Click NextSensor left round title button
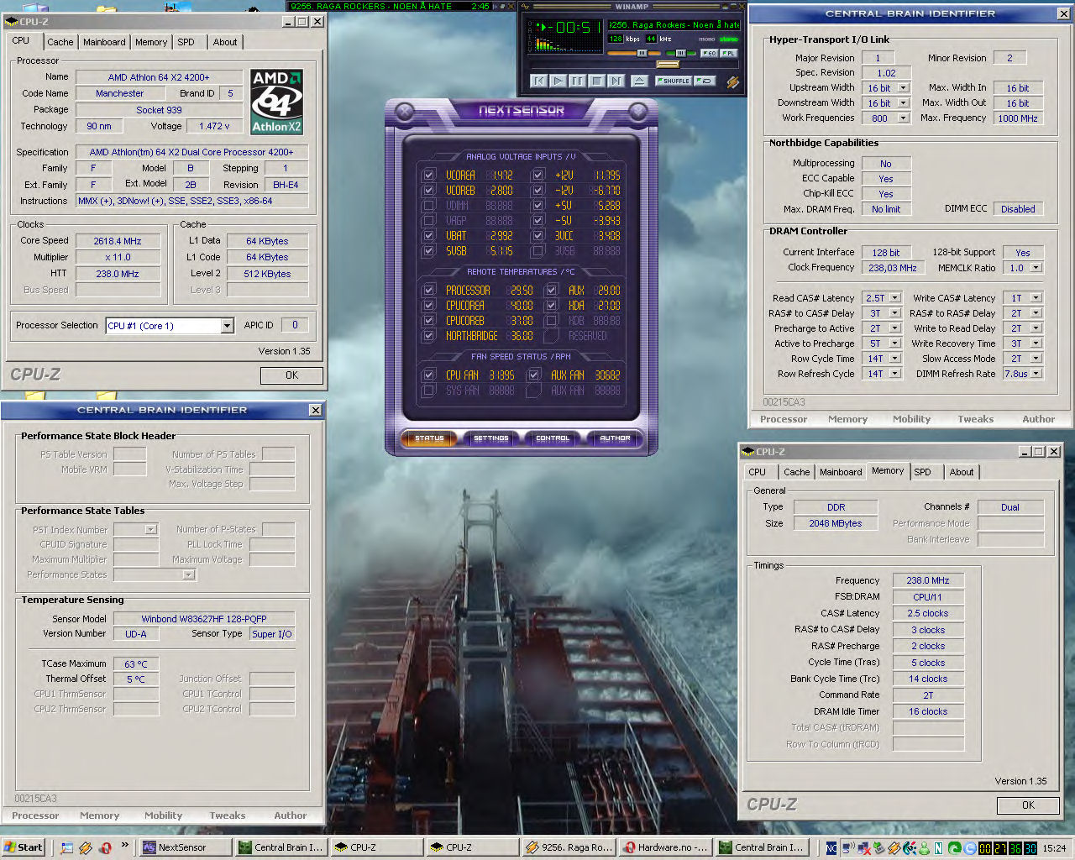The width and height of the screenshot is (1075, 860). point(405,111)
